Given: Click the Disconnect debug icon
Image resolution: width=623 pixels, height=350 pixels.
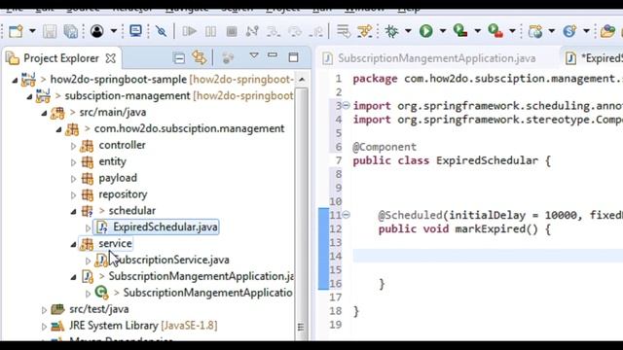Looking at the screenshot, I should [252, 31].
